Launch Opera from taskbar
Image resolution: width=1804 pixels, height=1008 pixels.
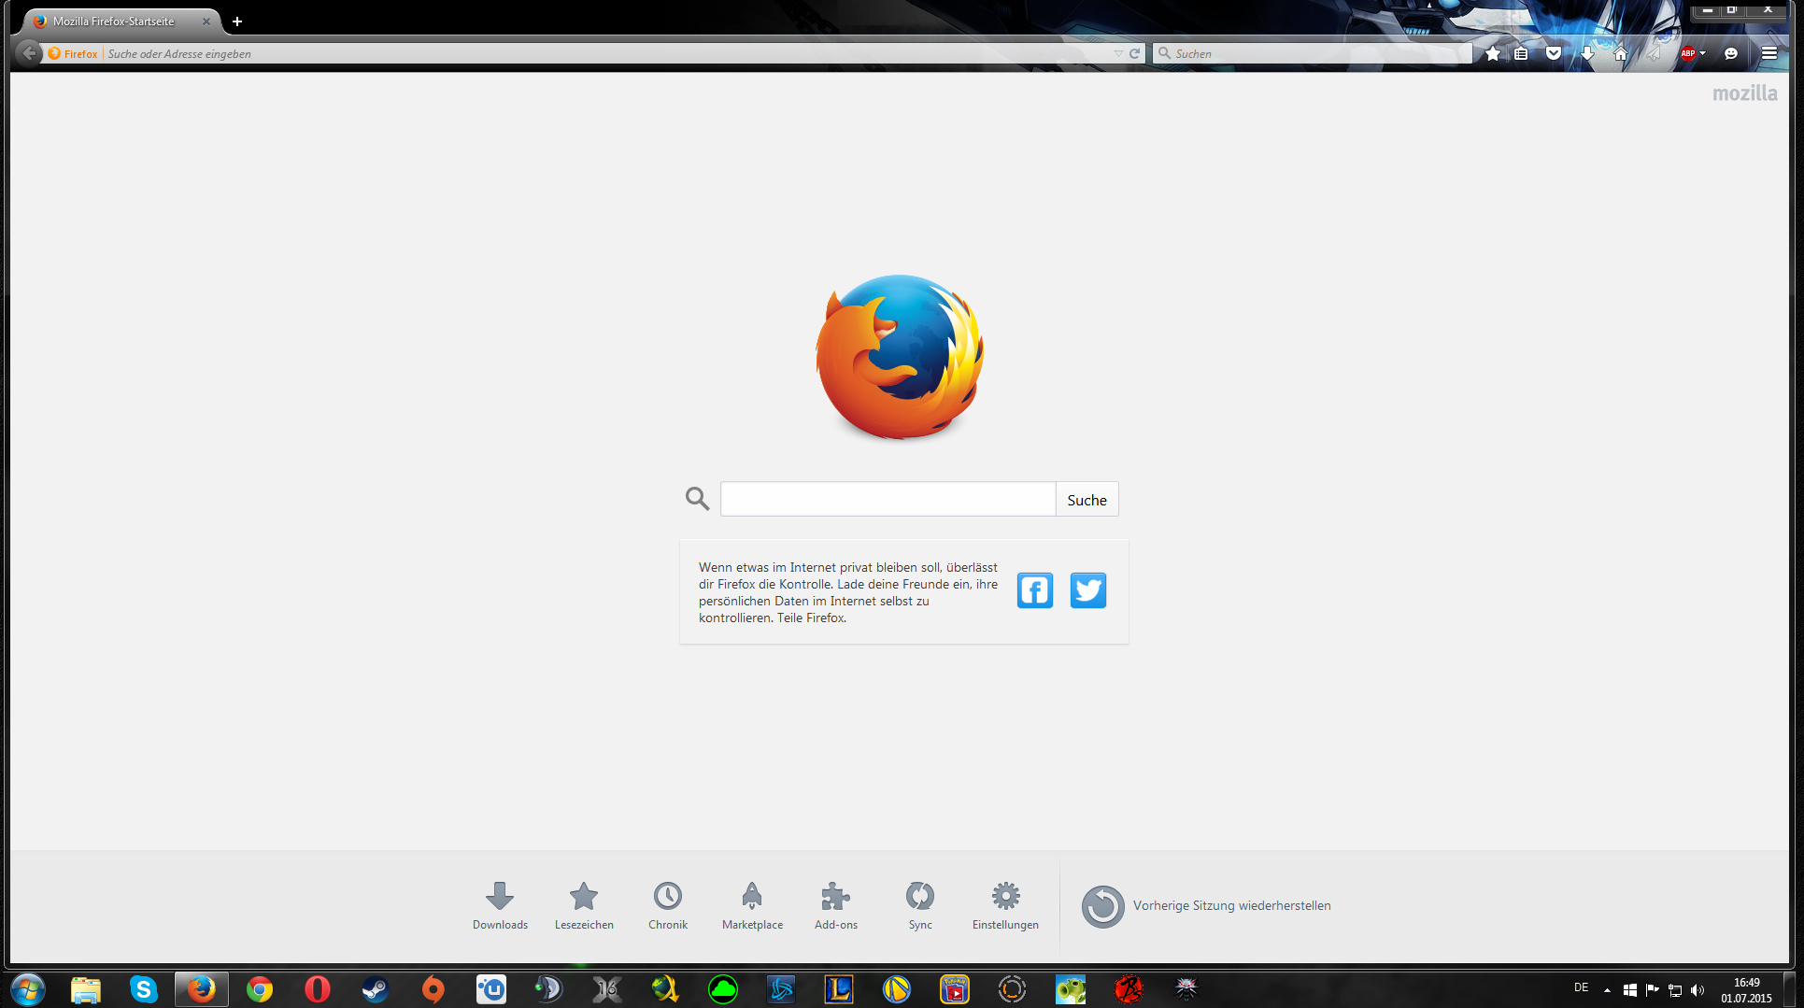coord(318,989)
